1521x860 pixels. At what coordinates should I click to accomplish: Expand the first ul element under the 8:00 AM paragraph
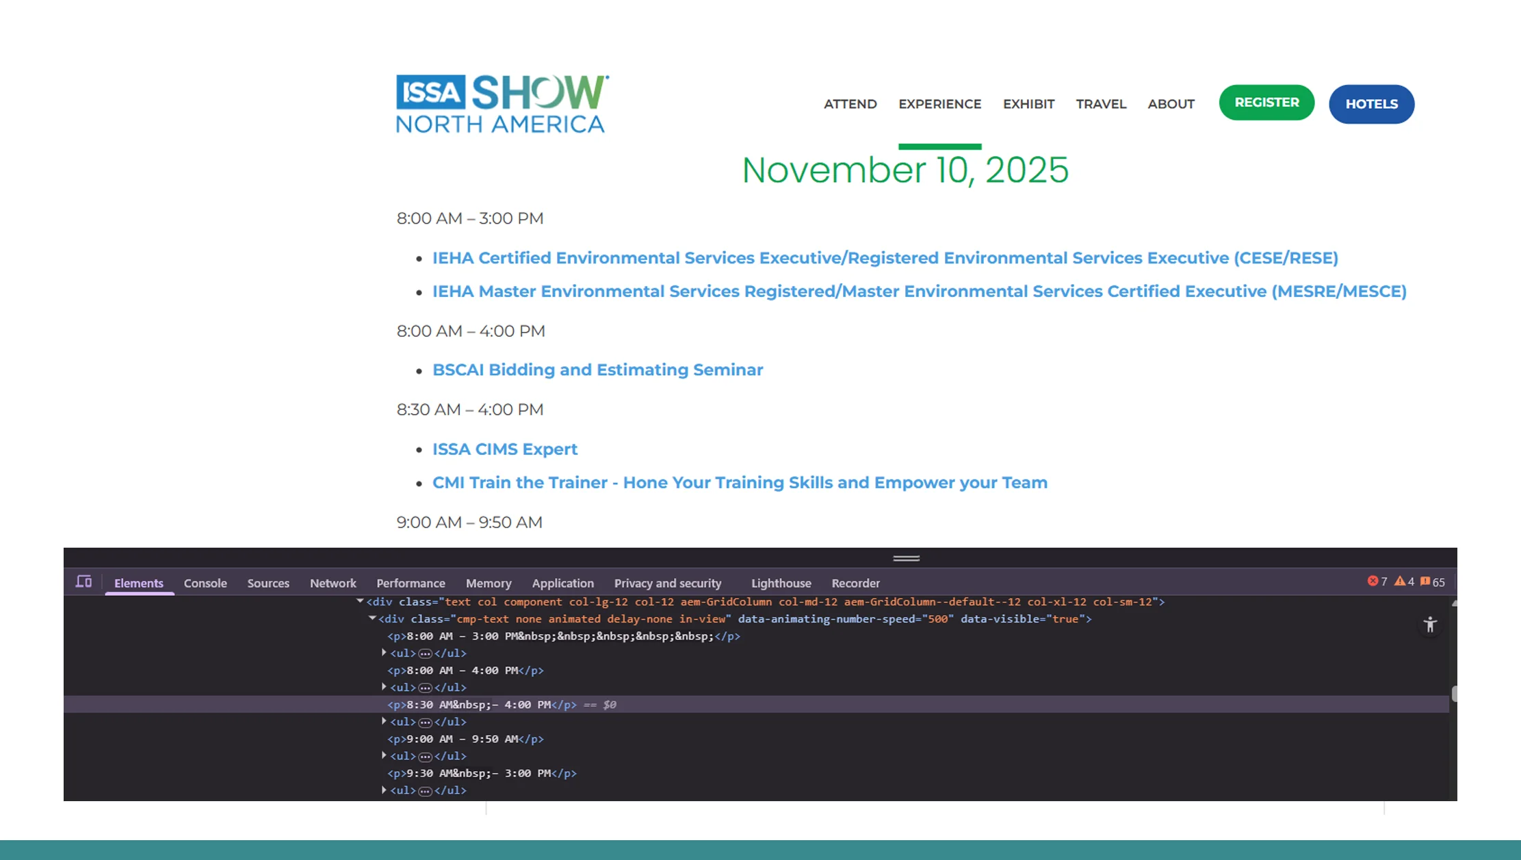384,653
